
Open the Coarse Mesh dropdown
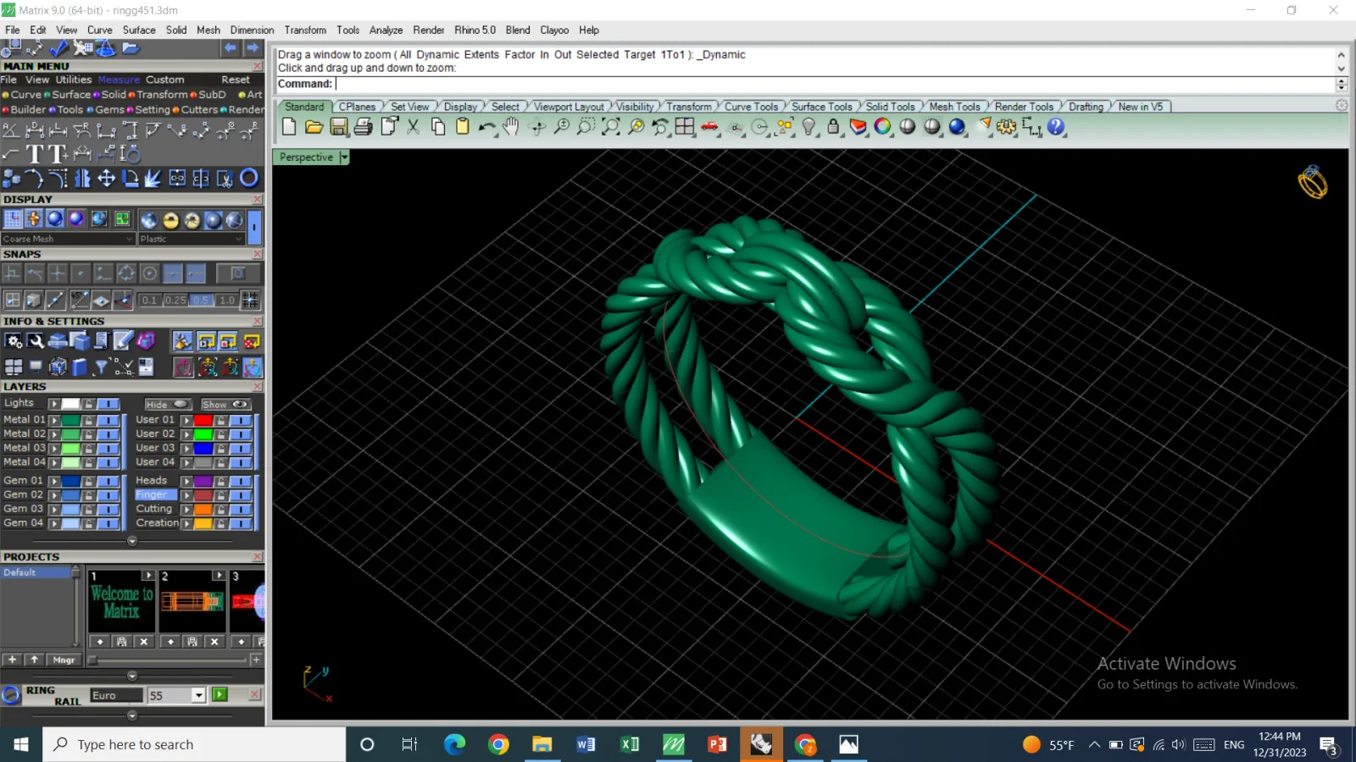pyautogui.click(x=68, y=239)
